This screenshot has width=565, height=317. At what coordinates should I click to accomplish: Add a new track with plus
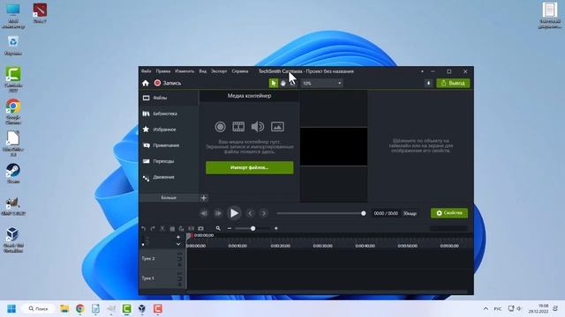[178, 237]
